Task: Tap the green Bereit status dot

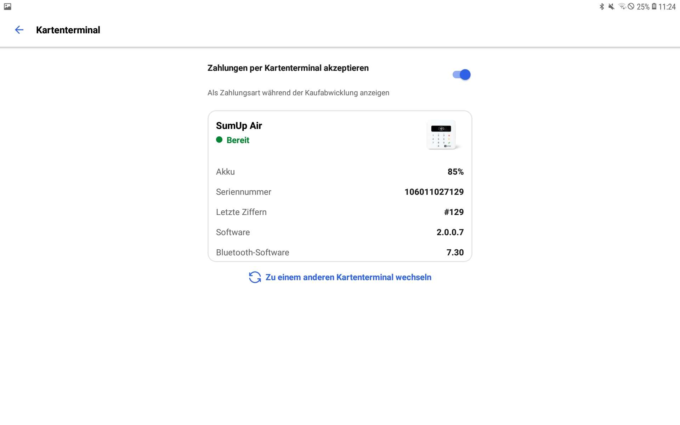Action: click(219, 140)
